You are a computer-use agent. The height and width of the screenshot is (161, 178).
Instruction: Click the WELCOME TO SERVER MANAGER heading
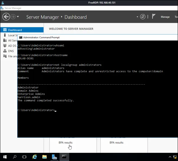pyautogui.click(x=71, y=29)
